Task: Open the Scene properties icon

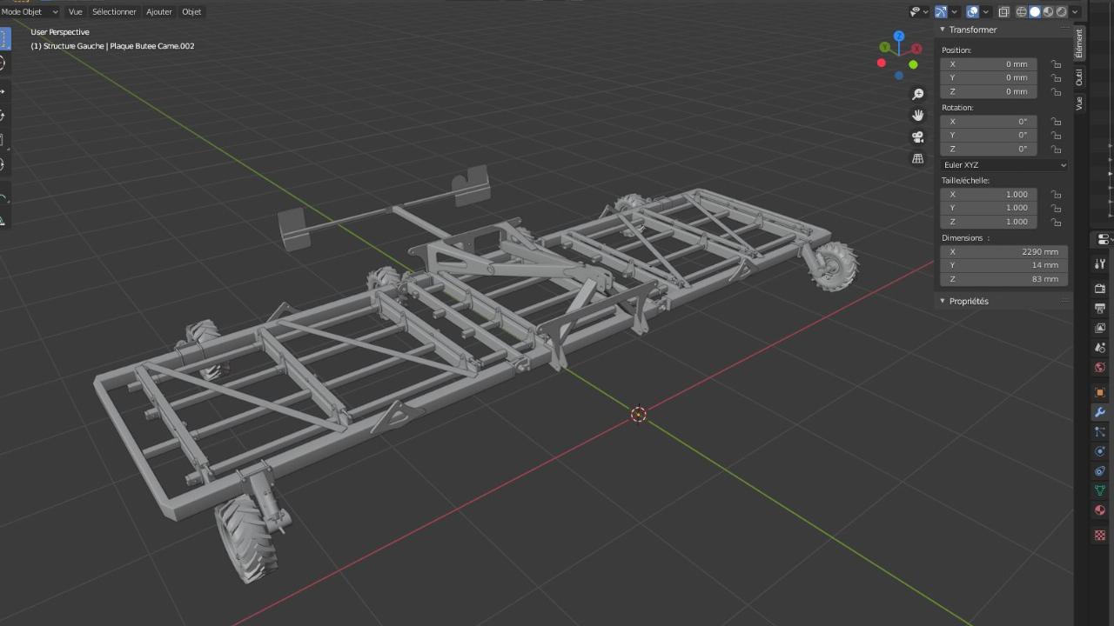Action: click(x=1100, y=348)
